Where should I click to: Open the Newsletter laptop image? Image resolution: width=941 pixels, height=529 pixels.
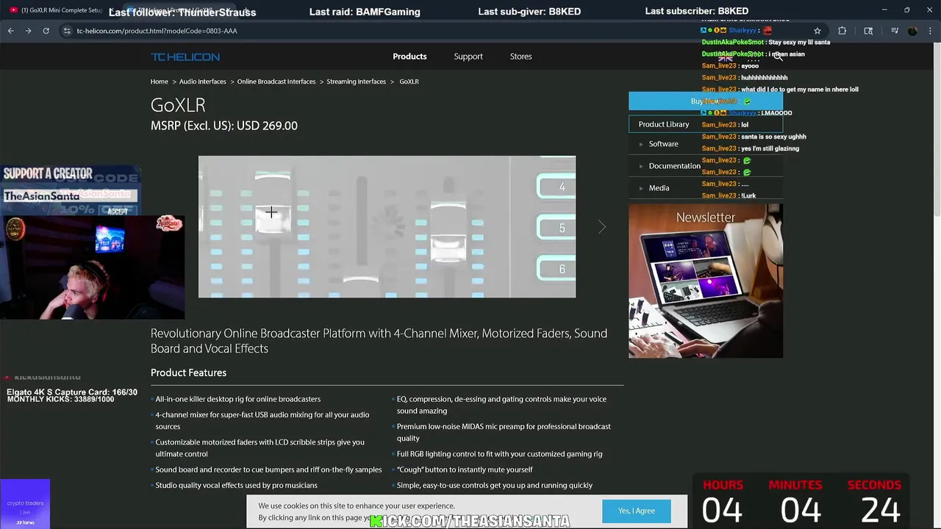705,281
